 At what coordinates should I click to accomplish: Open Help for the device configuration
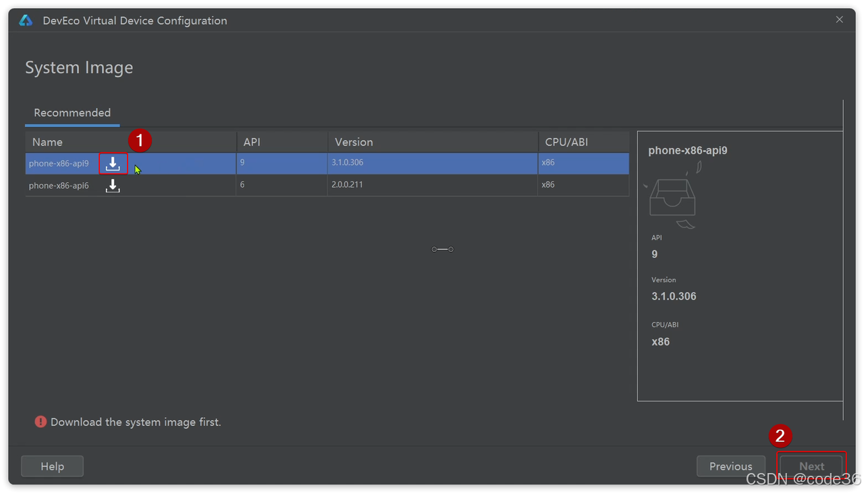(52, 466)
